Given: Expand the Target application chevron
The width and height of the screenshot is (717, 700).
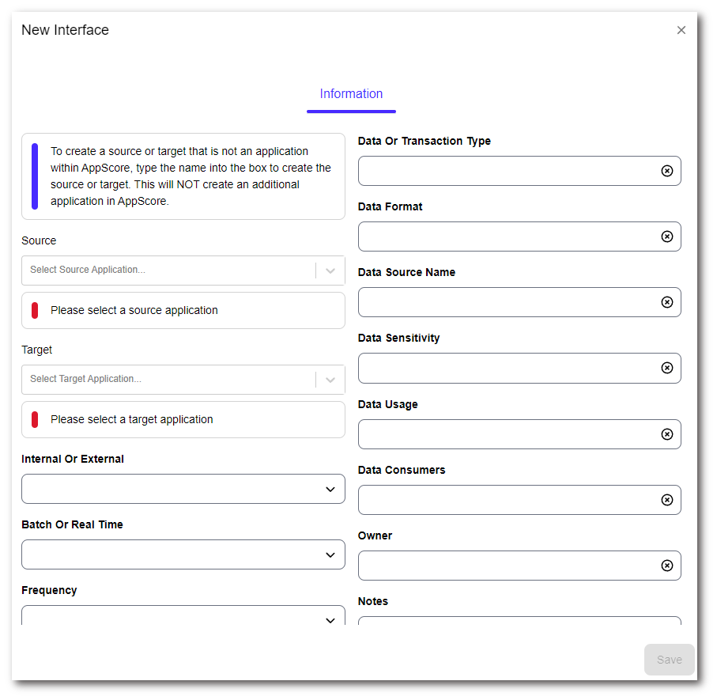Looking at the screenshot, I should tap(330, 380).
